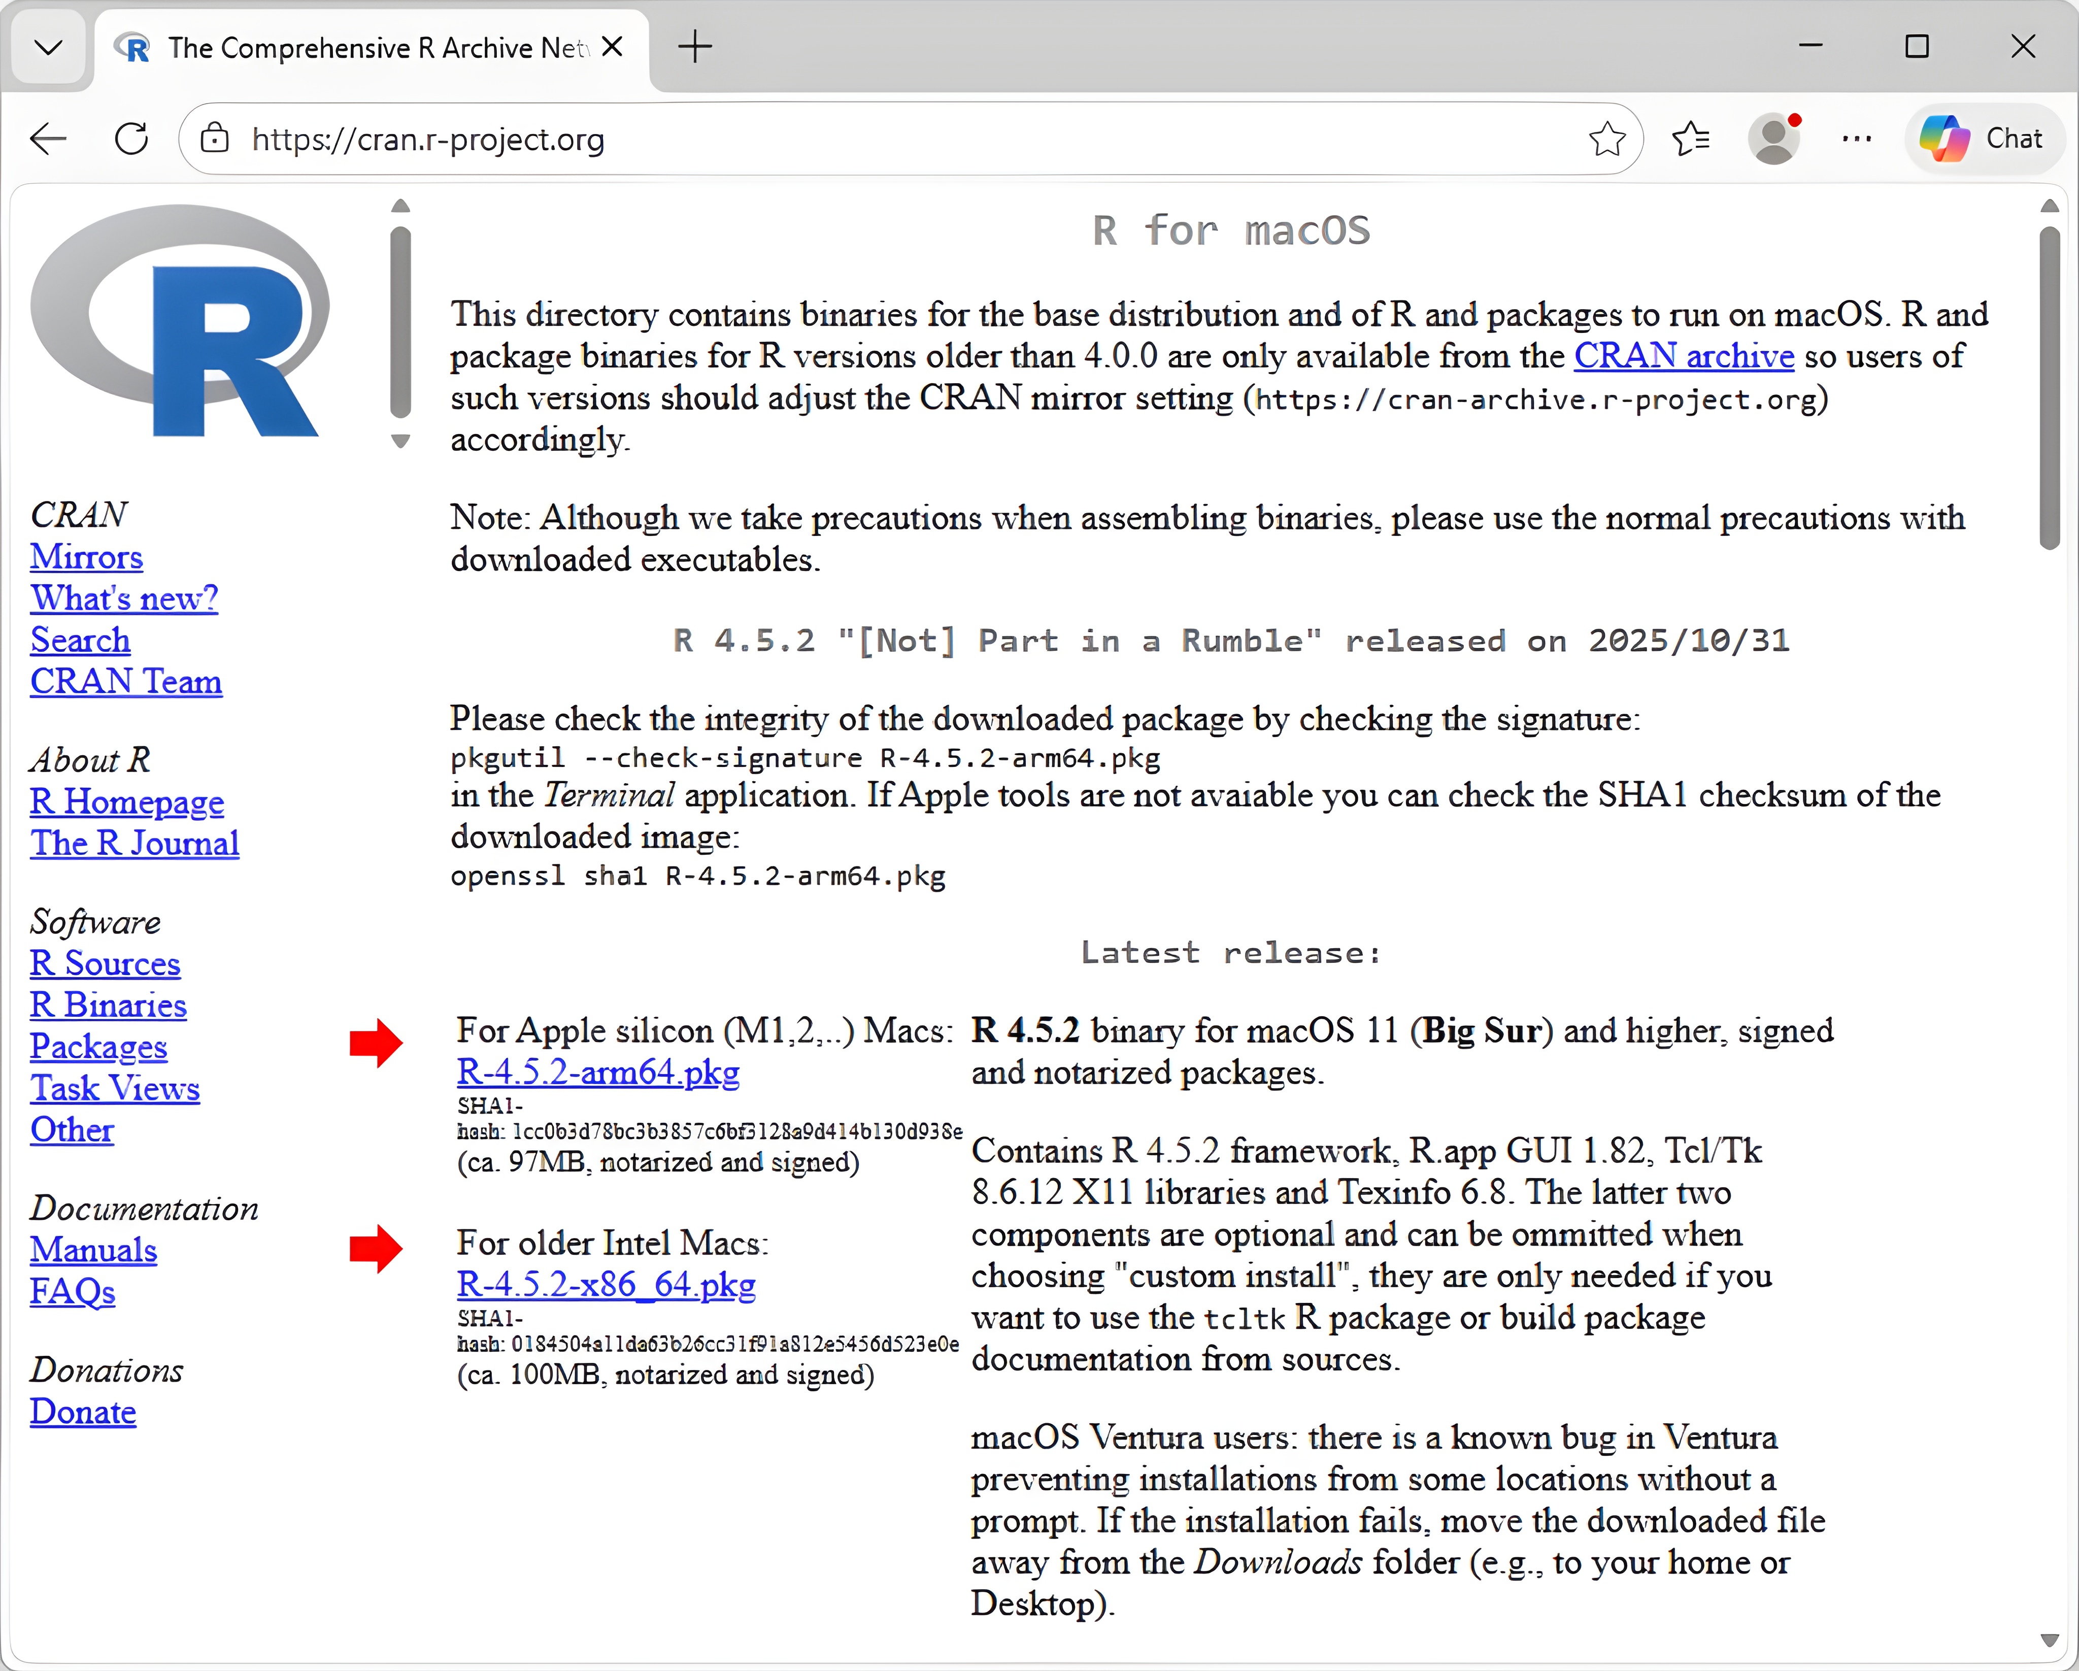Viewport: 2079px width, 1671px height.
Task: Open the favorites list icon
Action: pos(1691,139)
